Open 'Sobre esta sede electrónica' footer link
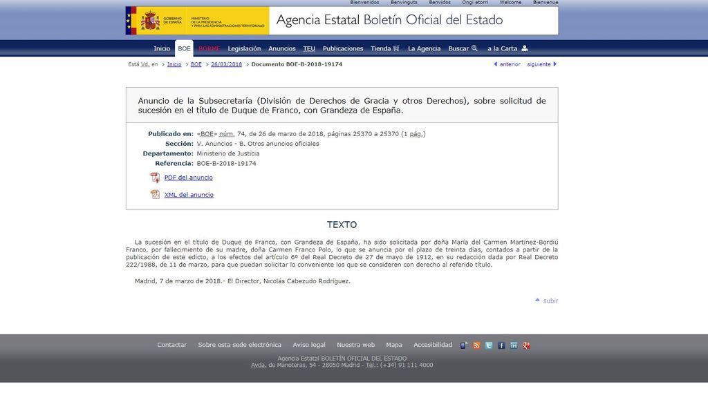The width and height of the screenshot is (708, 398). 239,345
